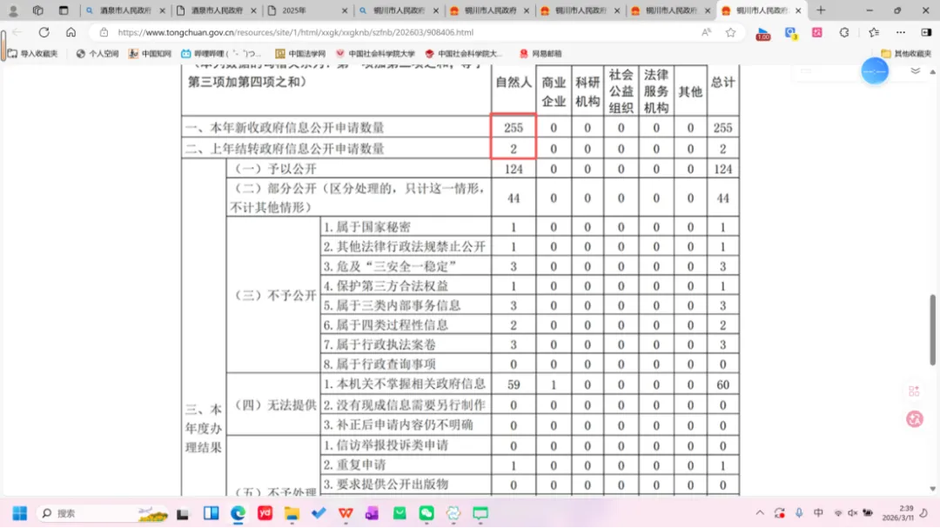Click the scroll-down arrow of page scrollbar
This screenshot has width=940, height=528.
pyautogui.click(x=932, y=489)
